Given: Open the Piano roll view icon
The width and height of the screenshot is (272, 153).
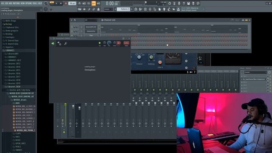Looking at the screenshot, I should 141,9.
